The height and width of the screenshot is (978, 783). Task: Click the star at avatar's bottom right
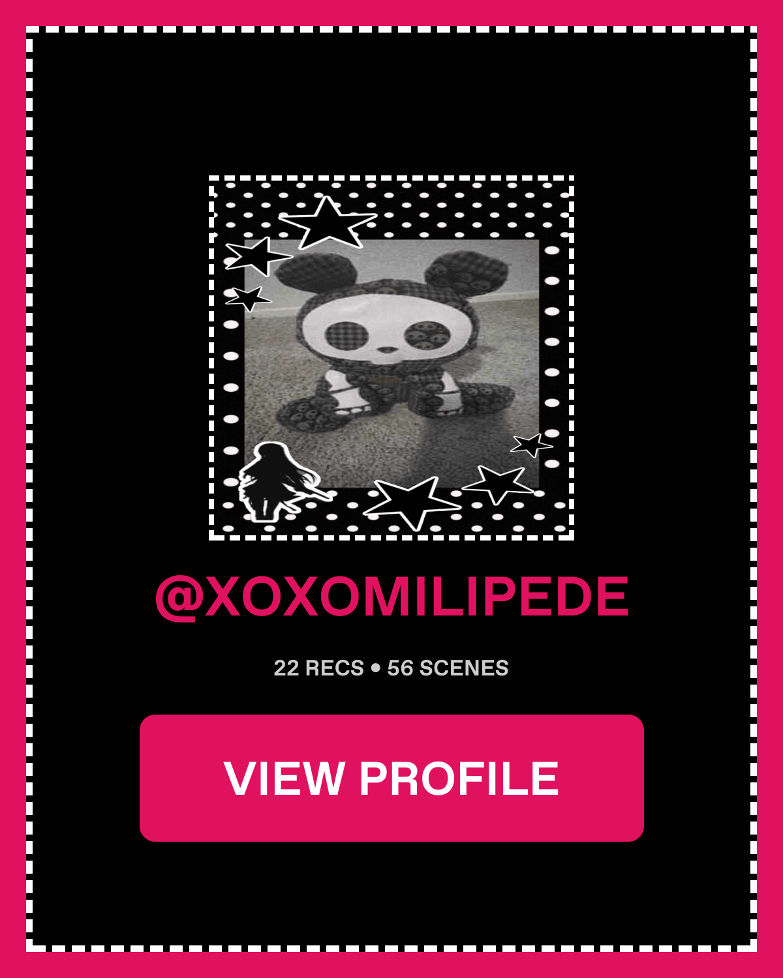497,484
